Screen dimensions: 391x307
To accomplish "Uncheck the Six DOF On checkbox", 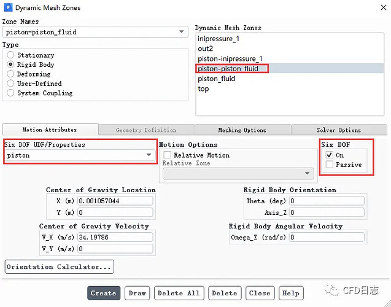I will coord(330,155).
